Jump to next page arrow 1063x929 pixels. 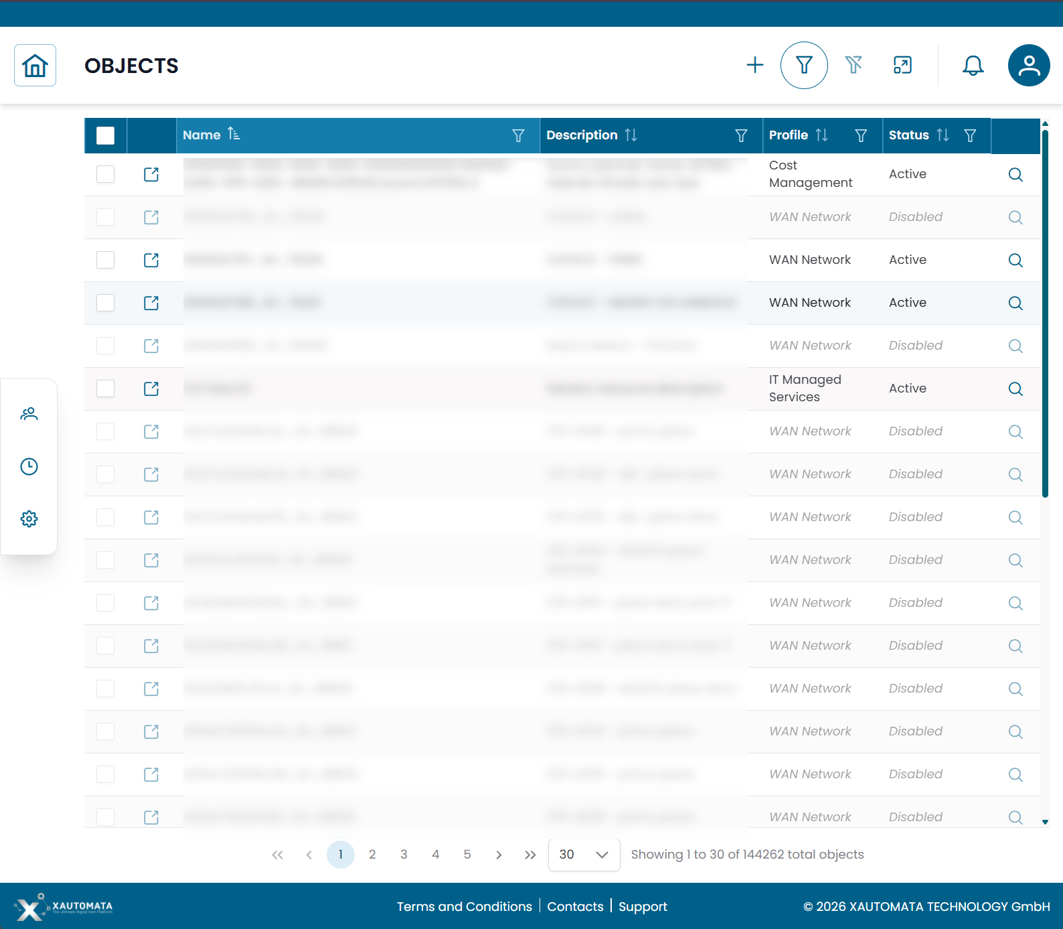tap(499, 855)
